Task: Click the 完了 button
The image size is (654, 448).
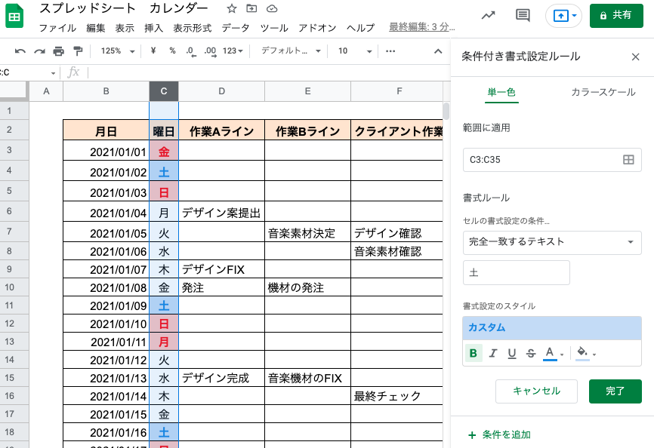Action: (615, 391)
